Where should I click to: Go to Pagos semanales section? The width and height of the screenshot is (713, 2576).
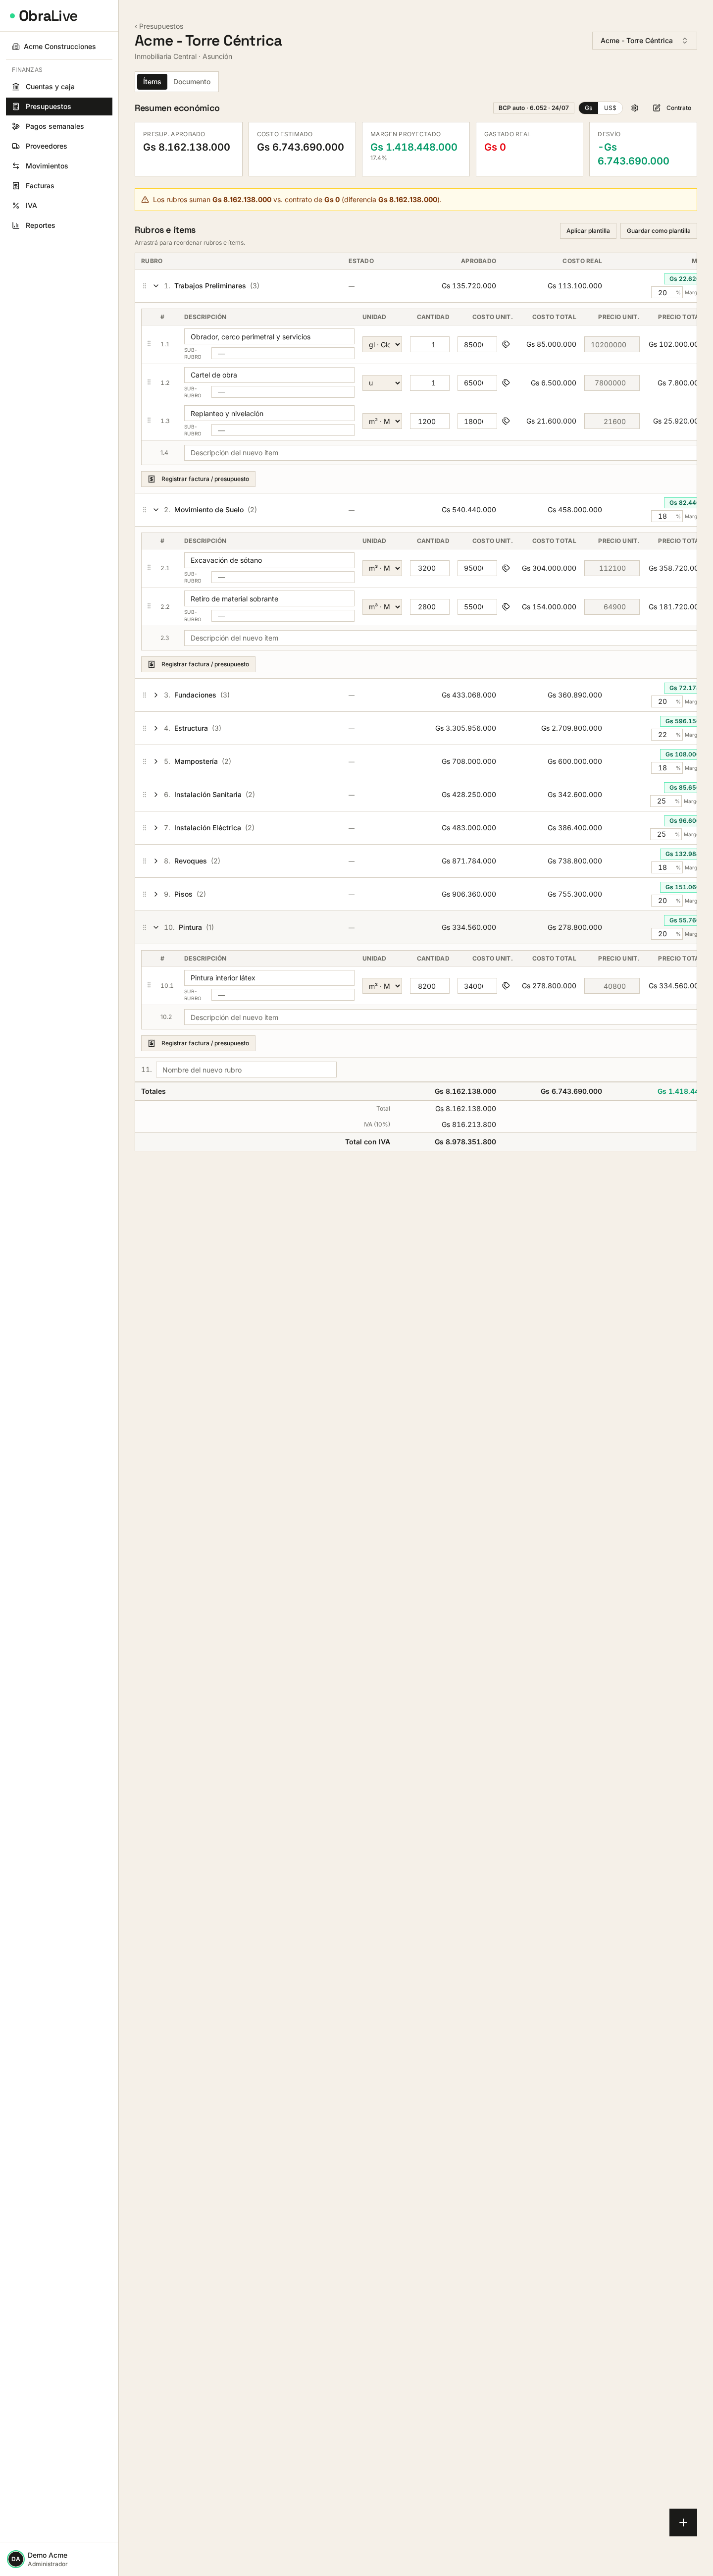coord(59,127)
